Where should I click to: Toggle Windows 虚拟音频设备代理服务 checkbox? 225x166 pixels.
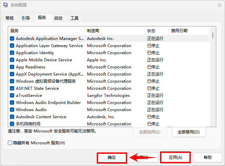click(12, 81)
